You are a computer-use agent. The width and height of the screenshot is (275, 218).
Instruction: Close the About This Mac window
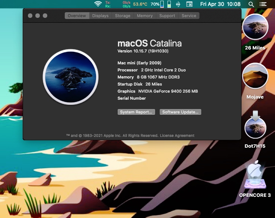click(x=30, y=16)
